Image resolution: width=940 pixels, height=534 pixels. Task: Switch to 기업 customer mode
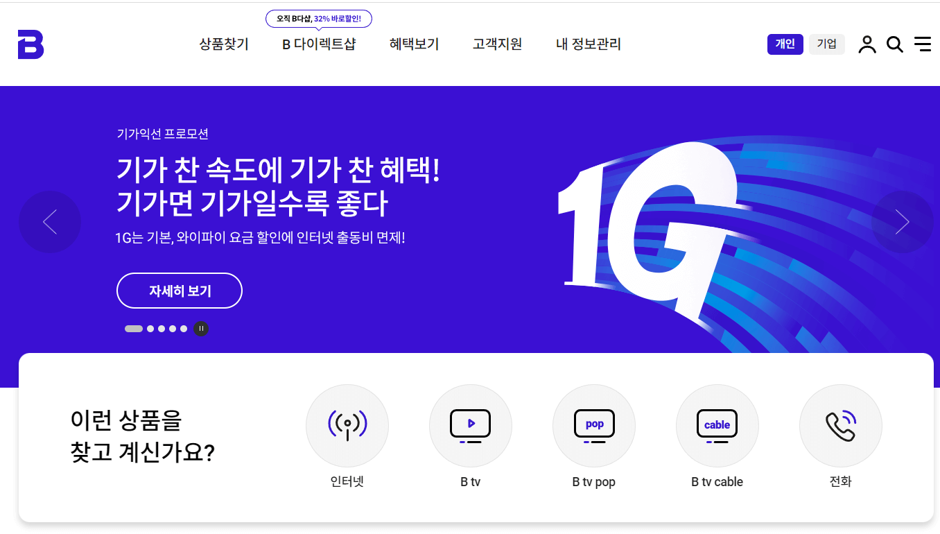(827, 44)
